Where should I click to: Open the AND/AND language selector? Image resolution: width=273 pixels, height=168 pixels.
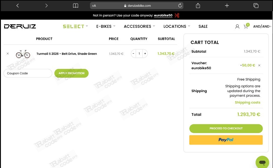pos(262,26)
